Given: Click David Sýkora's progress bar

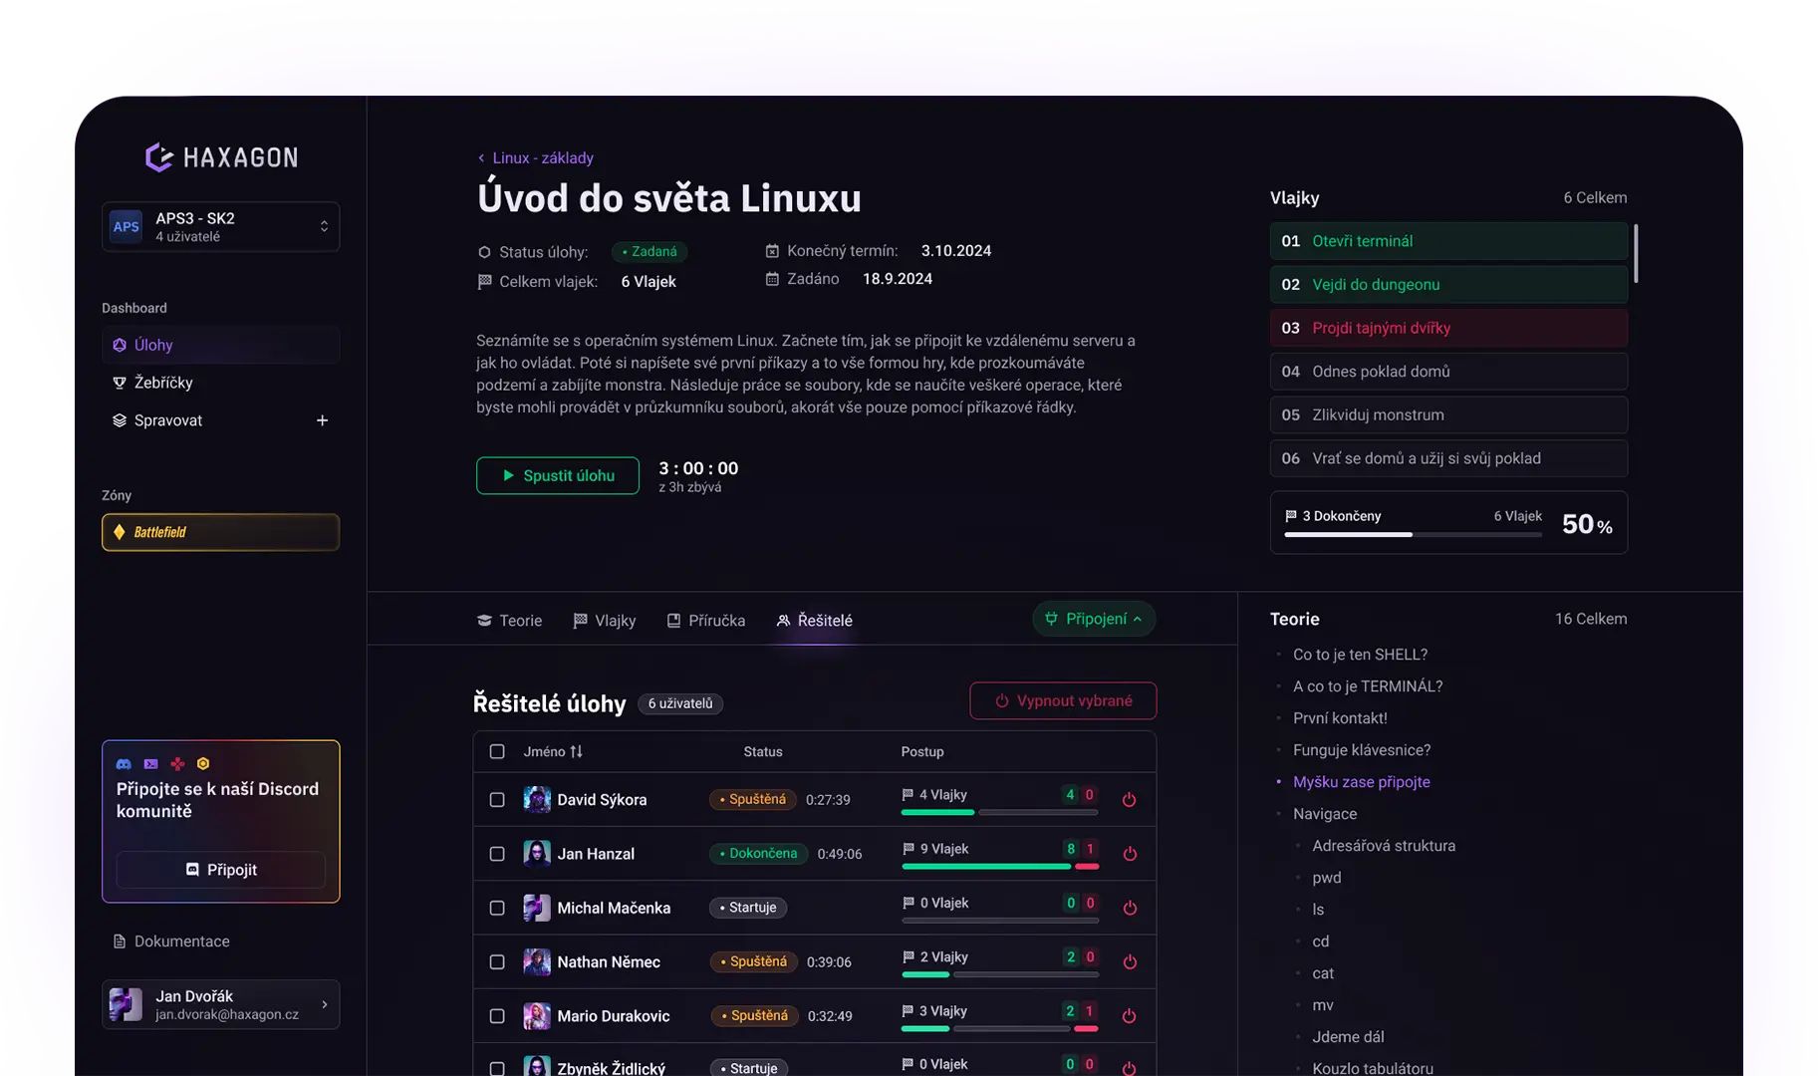Looking at the screenshot, I should [x=999, y=812].
